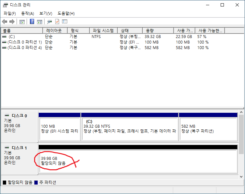This screenshot has height=194, width=245.
Task: Click the drive icon of 디스크 0 파티션 1
Action: (x=4, y=42)
